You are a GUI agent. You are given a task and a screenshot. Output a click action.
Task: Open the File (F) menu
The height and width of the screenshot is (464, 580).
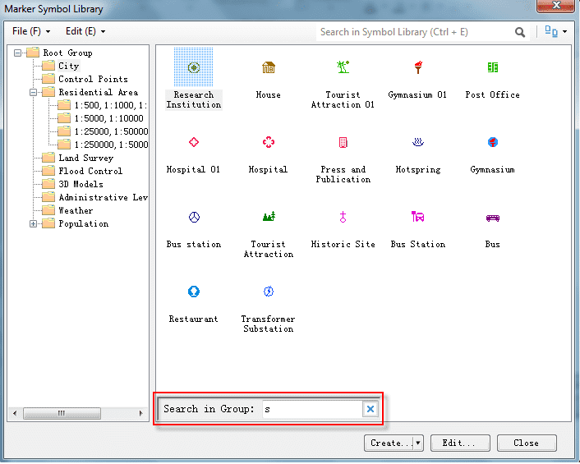click(x=31, y=31)
